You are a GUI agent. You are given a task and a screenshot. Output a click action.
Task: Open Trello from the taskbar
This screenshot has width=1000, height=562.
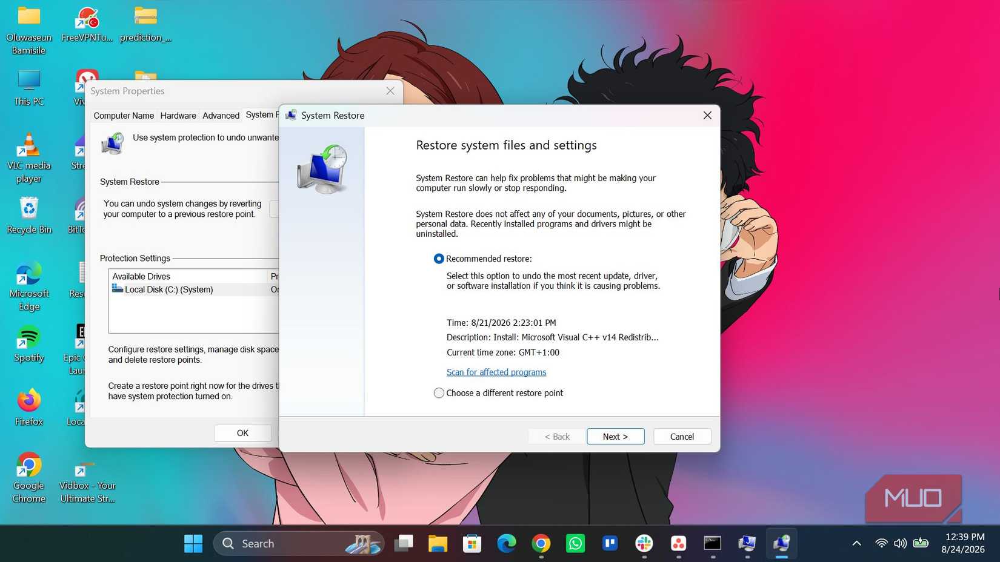[x=610, y=543]
